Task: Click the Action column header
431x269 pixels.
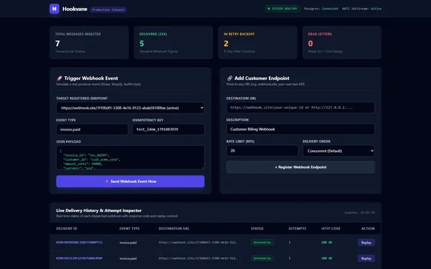Action: [368, 228]
